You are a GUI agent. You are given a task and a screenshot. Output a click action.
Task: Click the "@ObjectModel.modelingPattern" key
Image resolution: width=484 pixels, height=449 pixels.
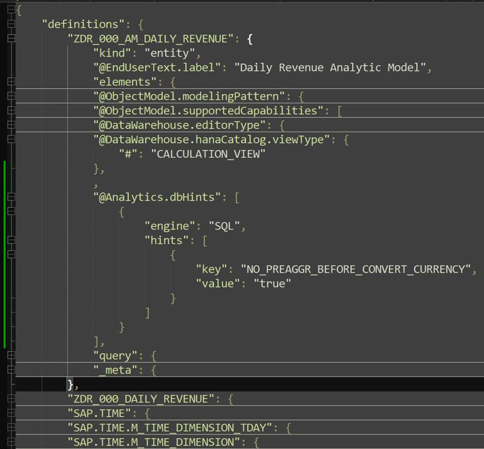tap(189, 96)
